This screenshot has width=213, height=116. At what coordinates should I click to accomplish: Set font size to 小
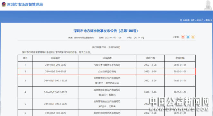click(x=142, y=37)
